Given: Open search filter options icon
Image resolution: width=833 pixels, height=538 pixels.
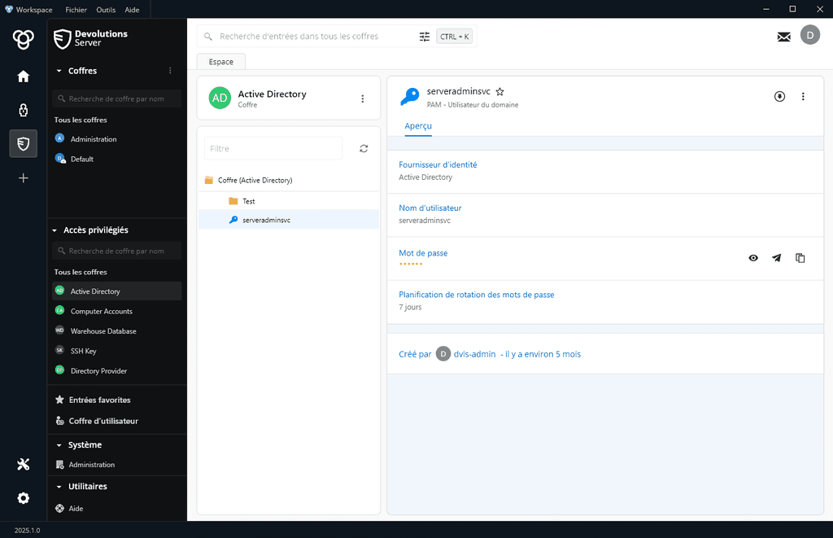Looking at the screenshot, I should (424, 37).
